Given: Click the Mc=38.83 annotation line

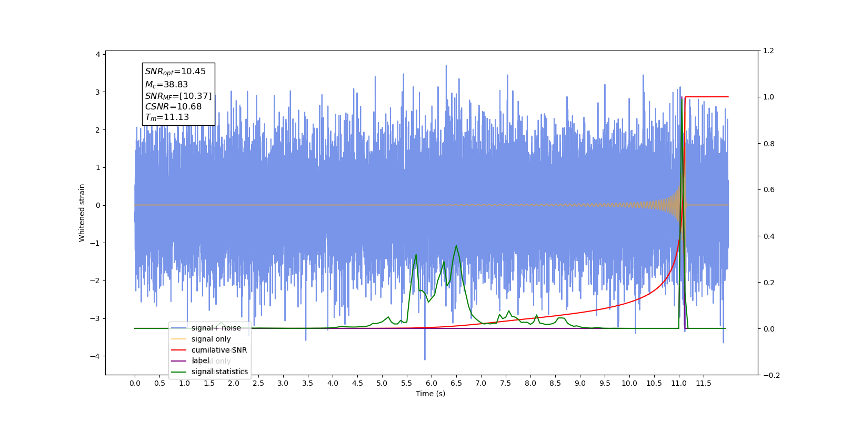Looking at the screenshot, I should [166, 84].
